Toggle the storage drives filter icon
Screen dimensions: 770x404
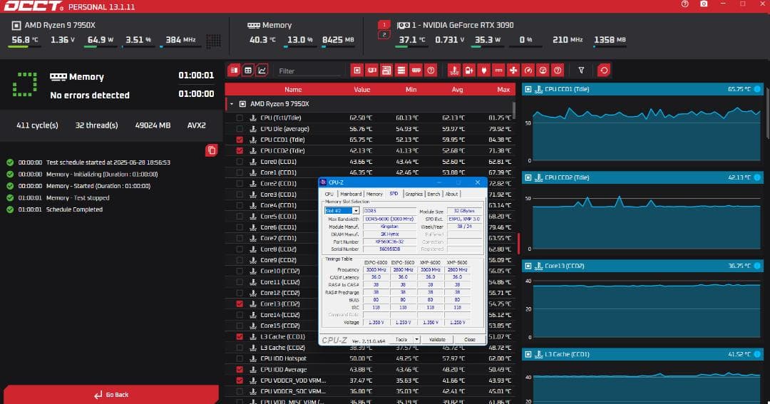pos(401,71)
